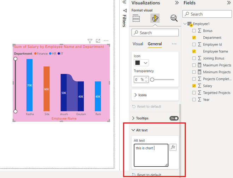Expand the Filters pane arrows
This screenshot has width=233, height=178.
(124, 2)
